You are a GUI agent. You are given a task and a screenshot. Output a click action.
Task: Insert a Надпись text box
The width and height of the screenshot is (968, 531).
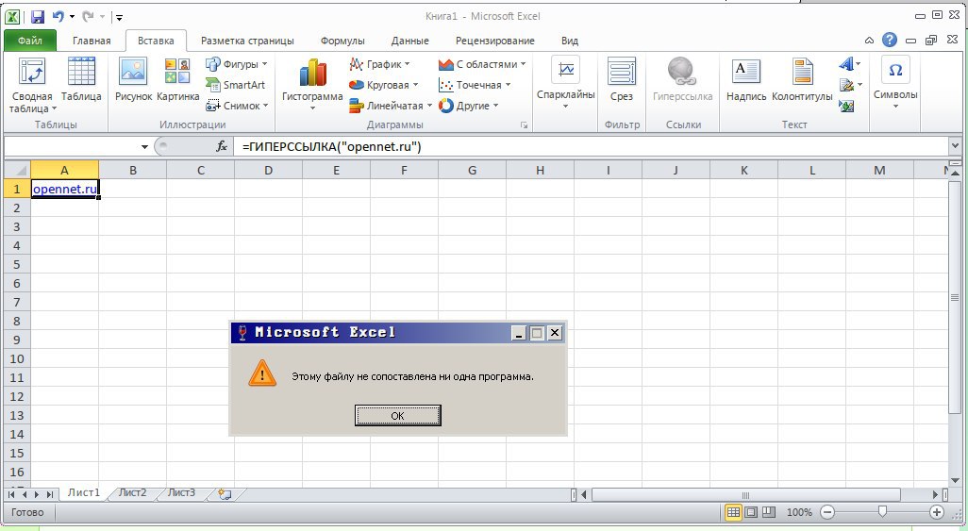(x=745, y=79)
